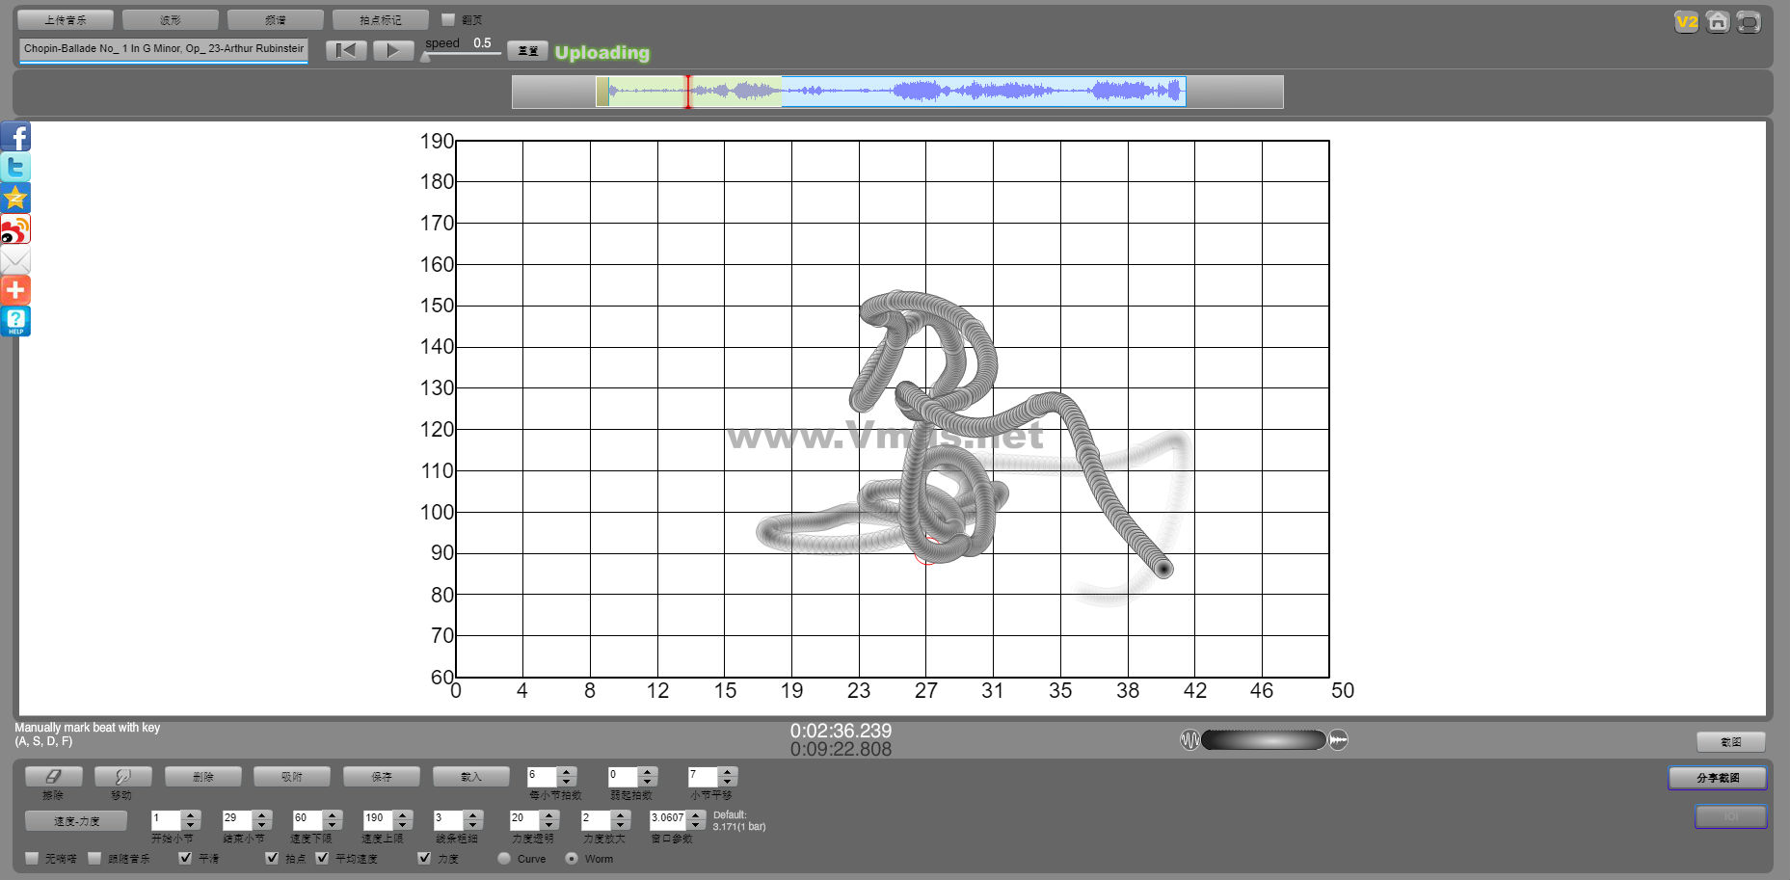Click the speed slider handle
Screen dimensions: 1790x880
(426, 57)
